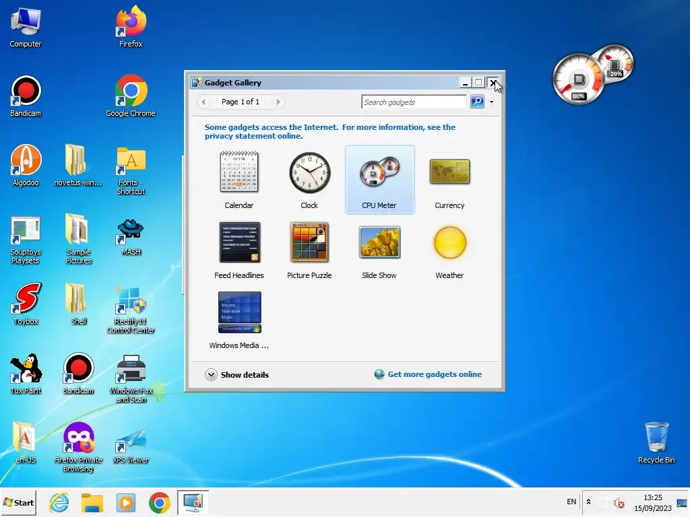Select the Weather gadget
Viewport: 690px width, 517px height.
[449, 250]
